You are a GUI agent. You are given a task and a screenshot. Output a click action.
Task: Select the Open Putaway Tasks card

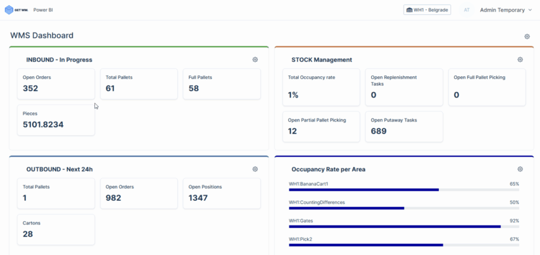(404, 126)
